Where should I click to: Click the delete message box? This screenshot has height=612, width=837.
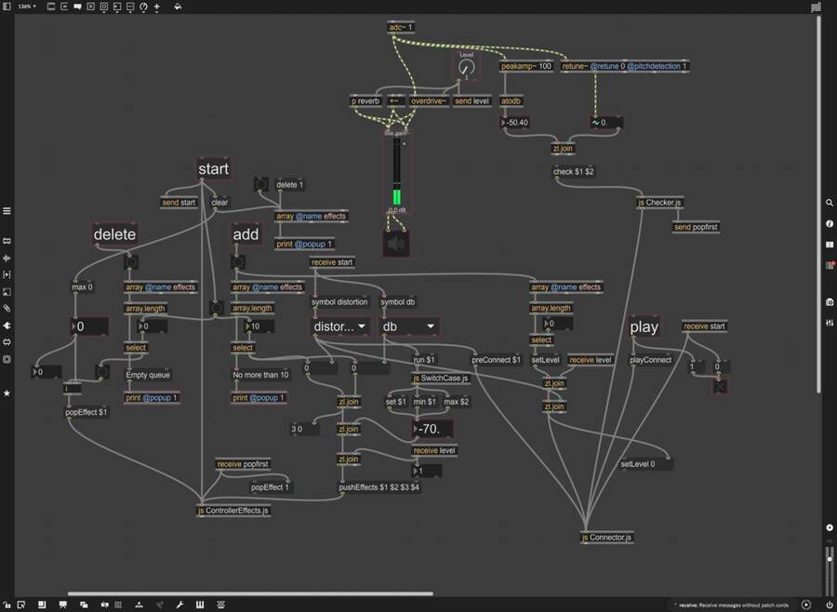[x=114, y=234]
